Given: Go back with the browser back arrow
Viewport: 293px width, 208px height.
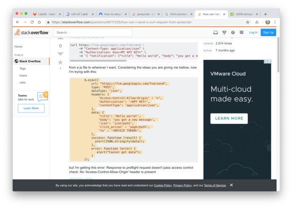Looking at the screenshot, I should (x=18, y=22).
